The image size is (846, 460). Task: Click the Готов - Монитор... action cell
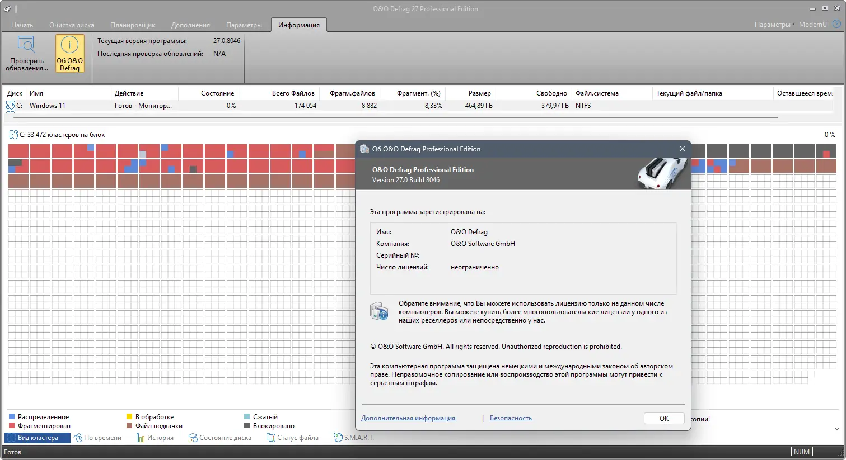pyautogui.click(x=143, y=106)
